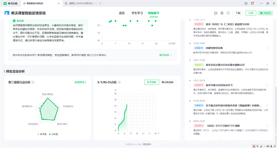Click 讲解性教学任务 title text

click(214, 48)
